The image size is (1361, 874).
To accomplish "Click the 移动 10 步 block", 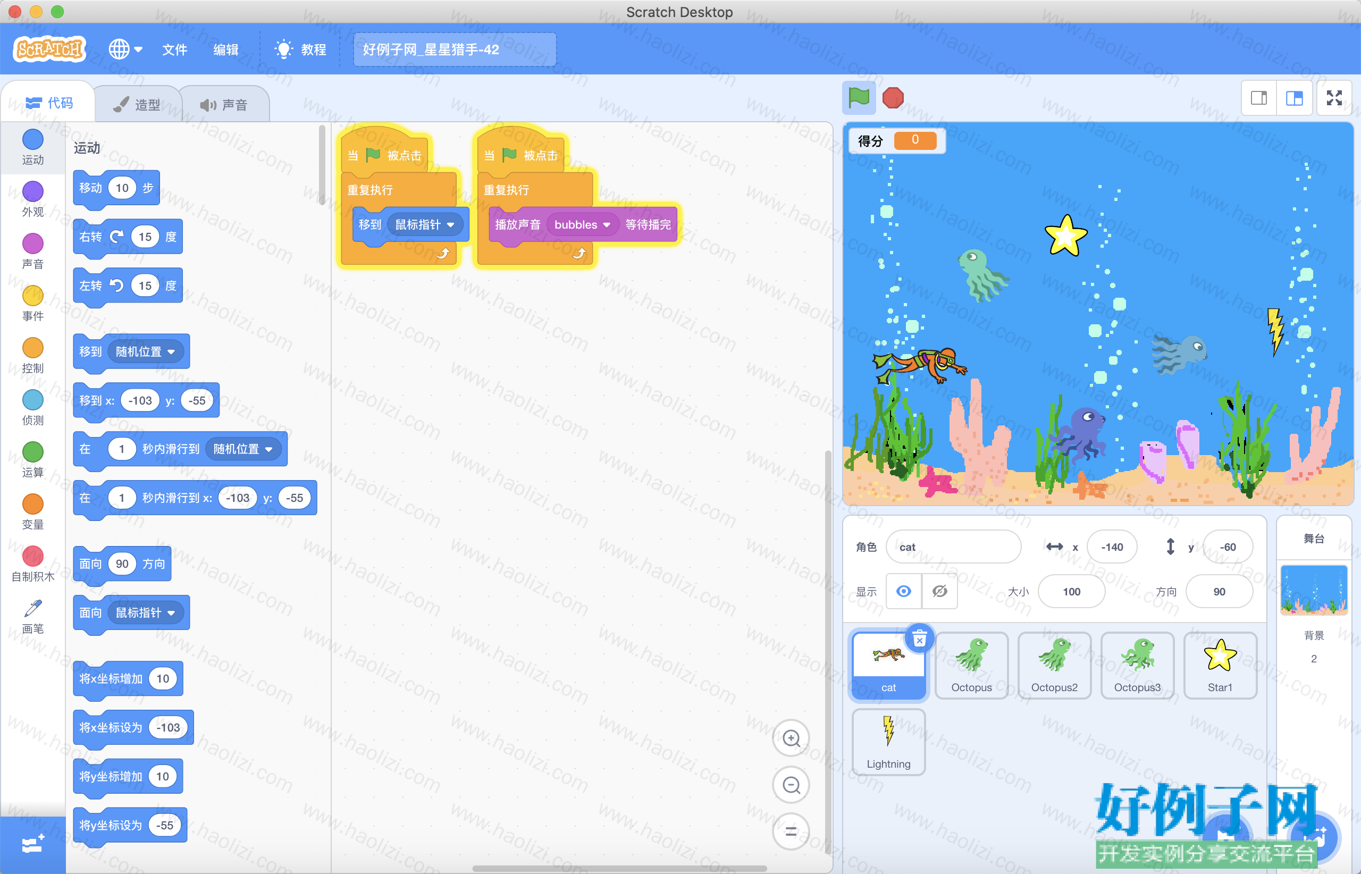I will click(x=116, y=188).
